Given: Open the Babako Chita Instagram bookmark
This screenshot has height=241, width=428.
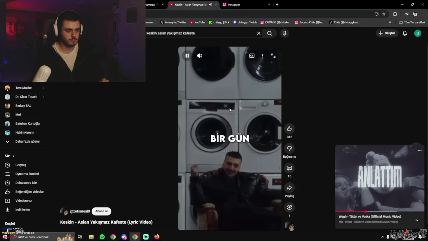Looking at the screenshot, I should pyautogui.click(x=310, y=22).
